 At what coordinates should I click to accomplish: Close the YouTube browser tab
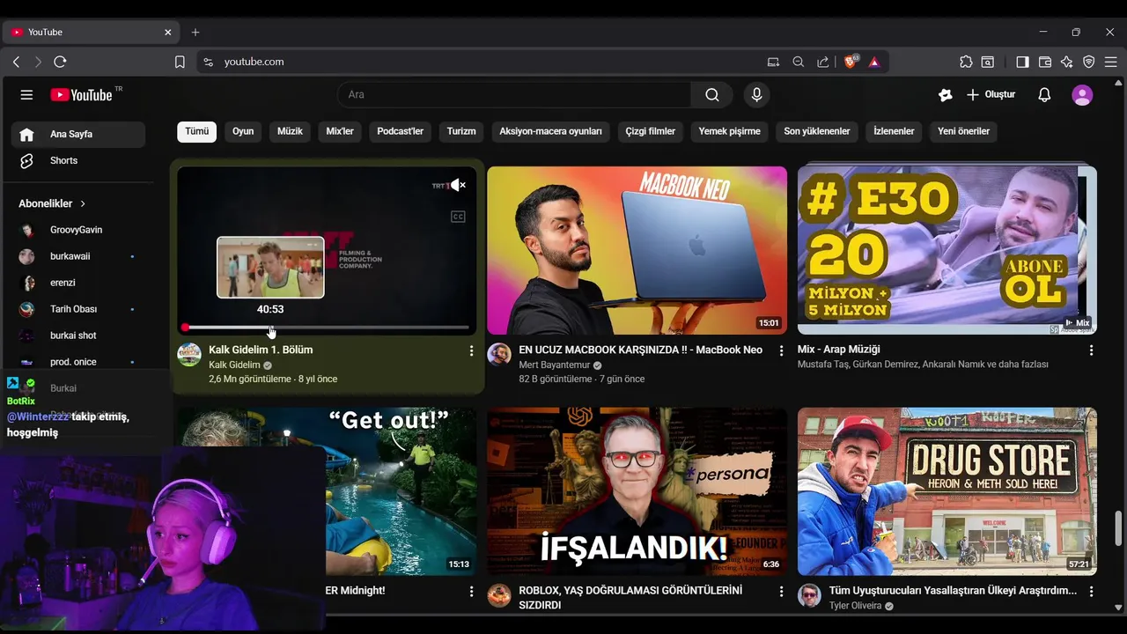pos(168,32)
